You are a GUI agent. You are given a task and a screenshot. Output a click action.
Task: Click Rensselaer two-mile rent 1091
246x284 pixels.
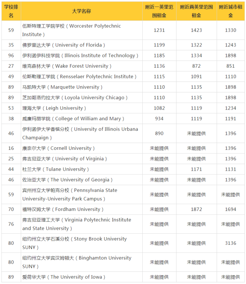pos(196,76)
